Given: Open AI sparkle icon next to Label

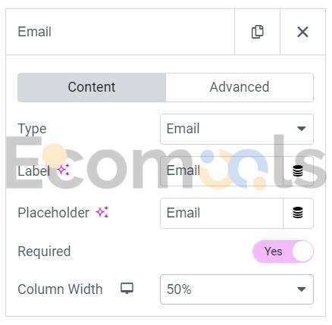Looking at the screenshot, I should click(63, 170).
